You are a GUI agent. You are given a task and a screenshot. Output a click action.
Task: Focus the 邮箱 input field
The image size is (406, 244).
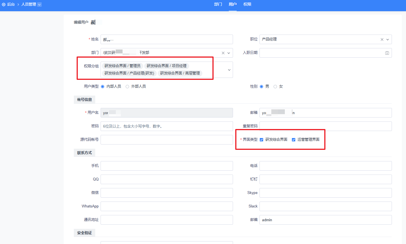tap(326, 113)
